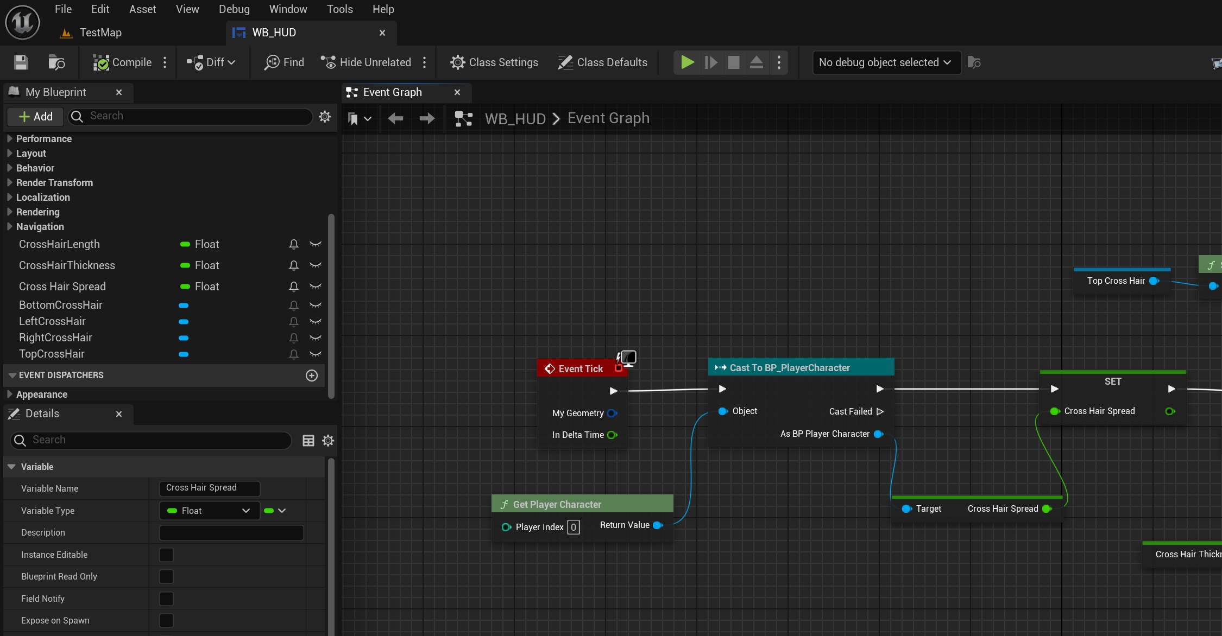1222x636 pixels.
Task: Click the Find magnifier toolbar icon
Action: 272,62
